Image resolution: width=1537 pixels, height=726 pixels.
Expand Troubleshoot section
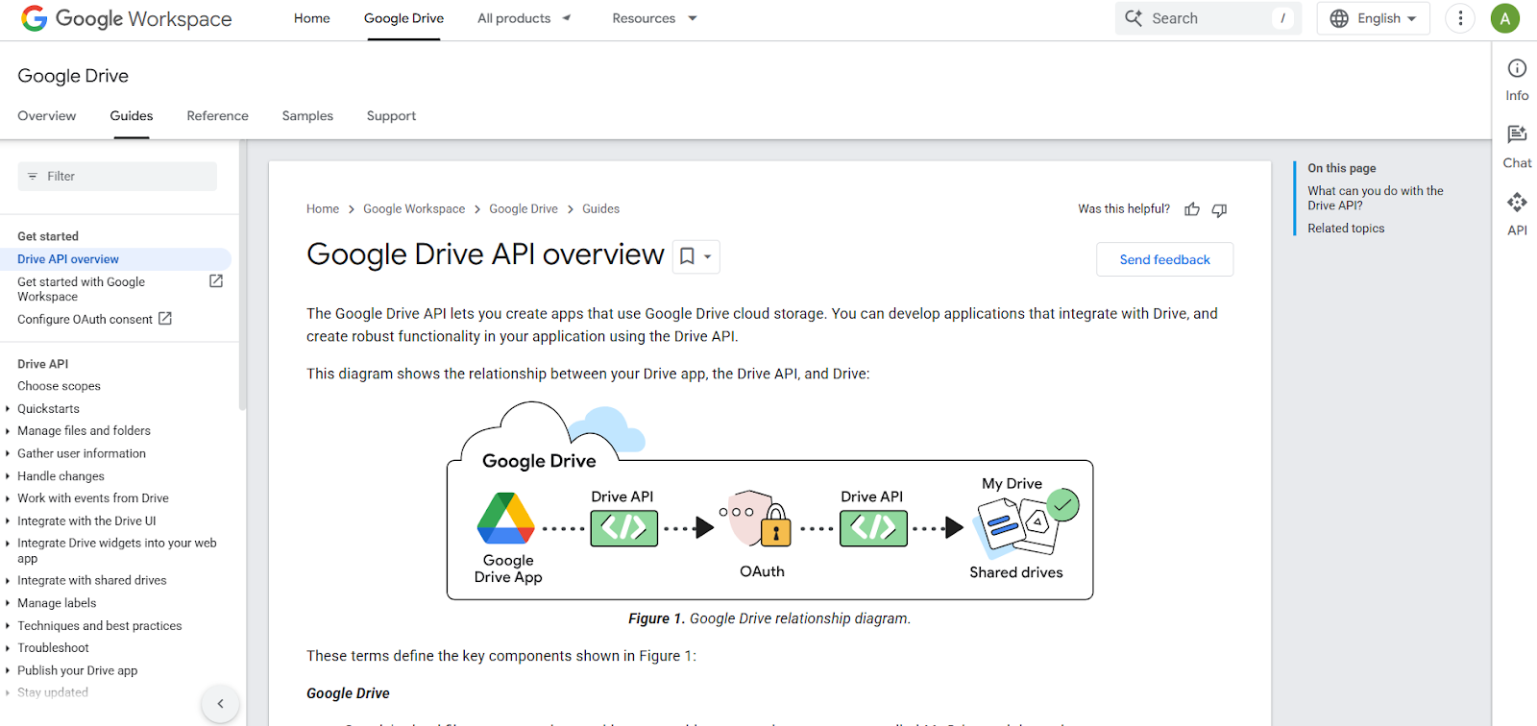coord(8,648)
